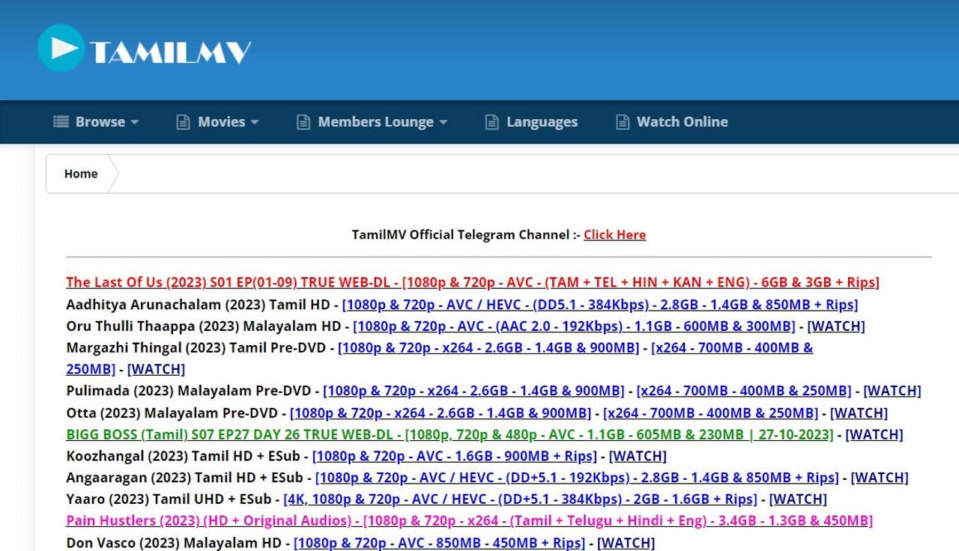Click WATCH link for Koozhangal

point(638,456)
